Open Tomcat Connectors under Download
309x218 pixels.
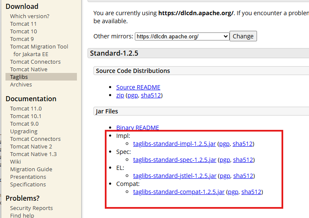click(x=35, y=62)
